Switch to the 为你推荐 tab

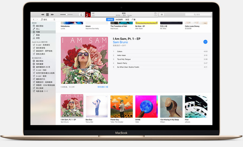click(x=119, y=20)
